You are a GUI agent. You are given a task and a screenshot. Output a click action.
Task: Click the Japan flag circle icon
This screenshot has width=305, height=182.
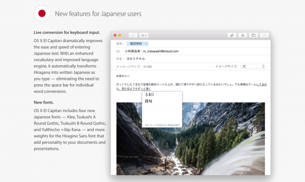(x=42, y=13)
